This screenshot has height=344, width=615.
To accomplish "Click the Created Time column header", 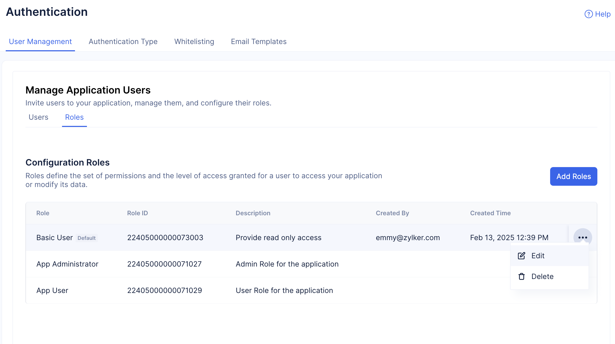I will (490, 213).
